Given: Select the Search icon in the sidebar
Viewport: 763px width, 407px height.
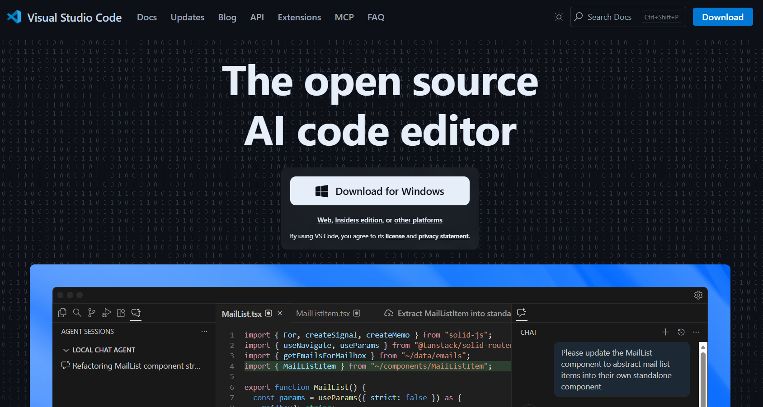Looking at the screenshot, I should [x=77, y=313].
